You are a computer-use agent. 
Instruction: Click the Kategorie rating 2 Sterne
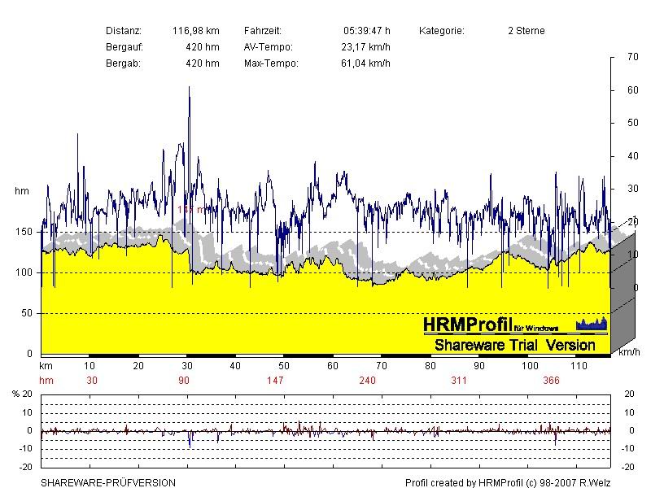526,31
